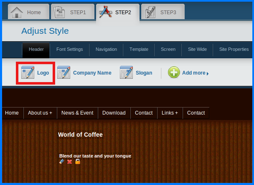This screenshot has width=254, height=185.
Task: Open the Site Properties tab
Action: tap(234, 50)
